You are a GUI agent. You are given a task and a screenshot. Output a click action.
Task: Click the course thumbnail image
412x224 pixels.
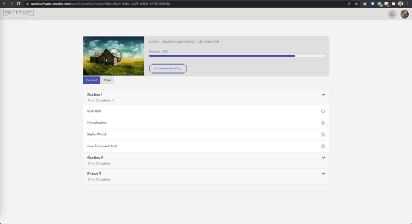(x=114, y=56)
